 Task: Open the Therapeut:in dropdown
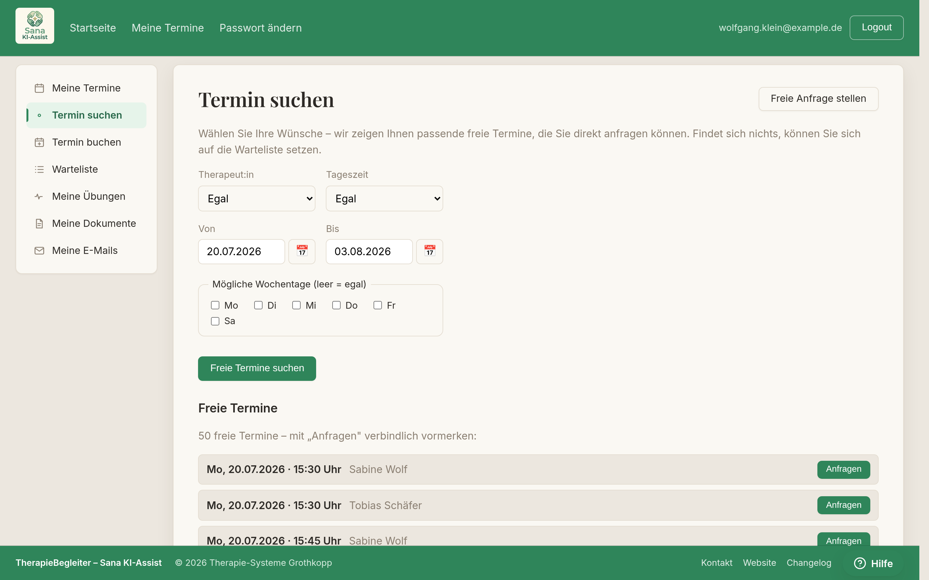256,199
